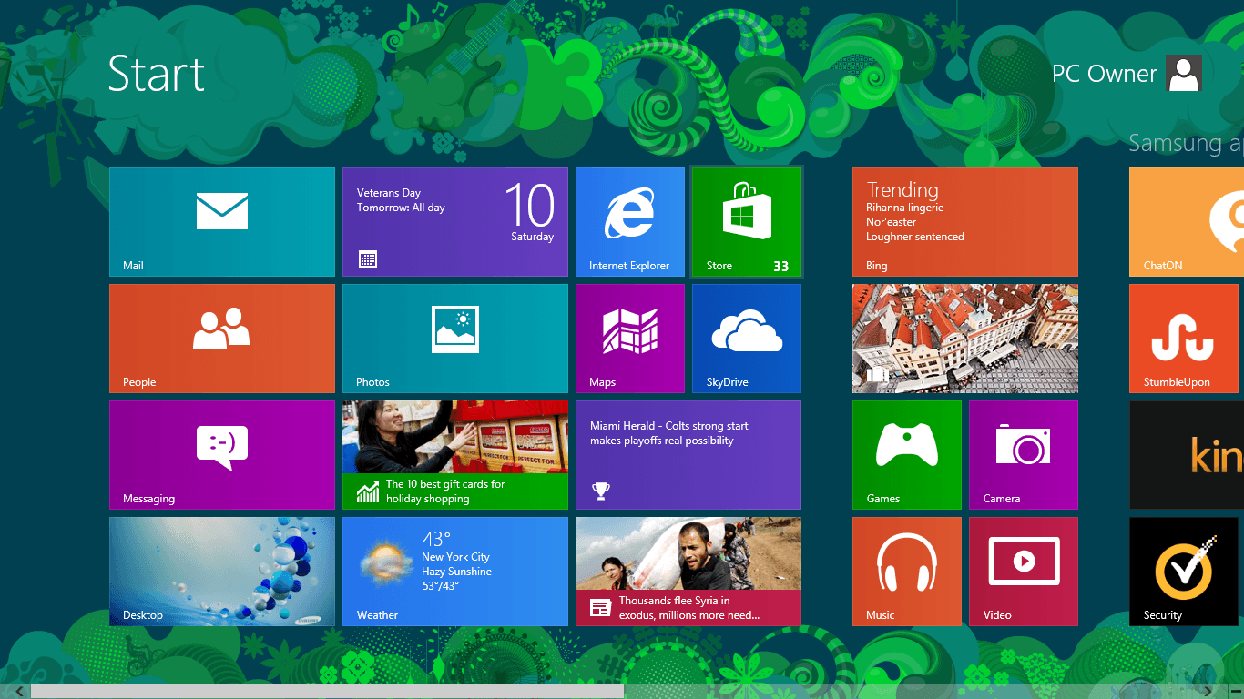Viewport: 1244px width, 699px height.
Task: Open SkyDrive cloud storage
Action: (746, 338)
